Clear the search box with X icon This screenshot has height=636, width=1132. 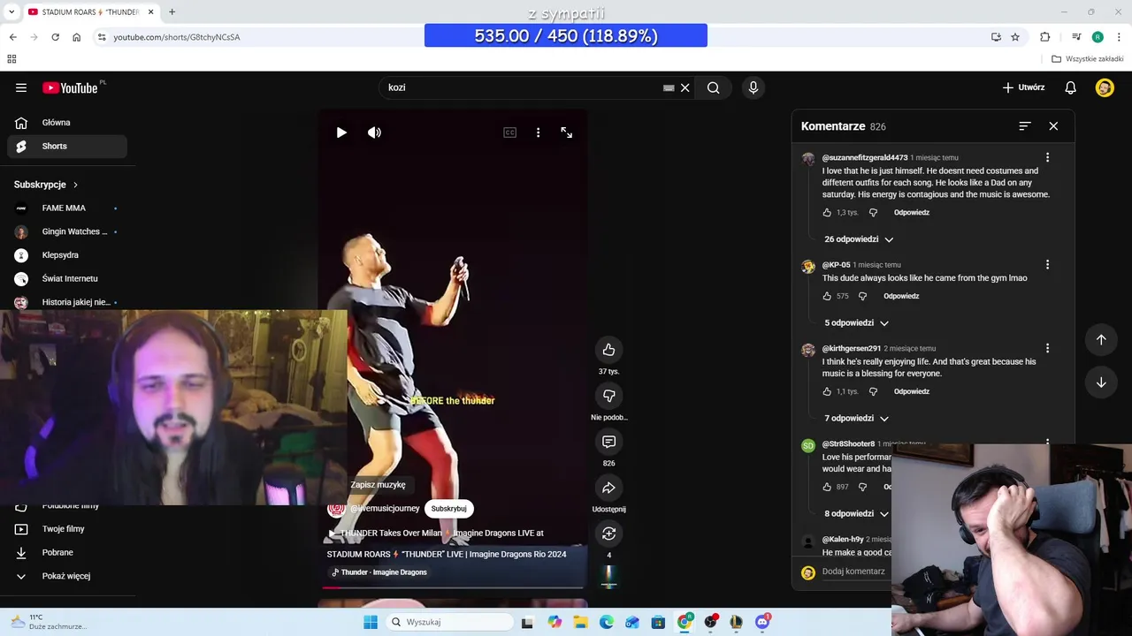(685, 87)
